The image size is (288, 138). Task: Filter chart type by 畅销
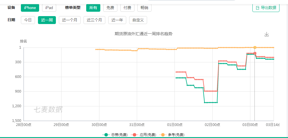[x=144, y=8]
